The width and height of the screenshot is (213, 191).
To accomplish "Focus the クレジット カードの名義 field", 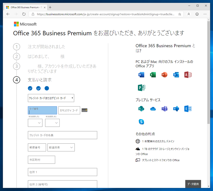I will point(62,135).
